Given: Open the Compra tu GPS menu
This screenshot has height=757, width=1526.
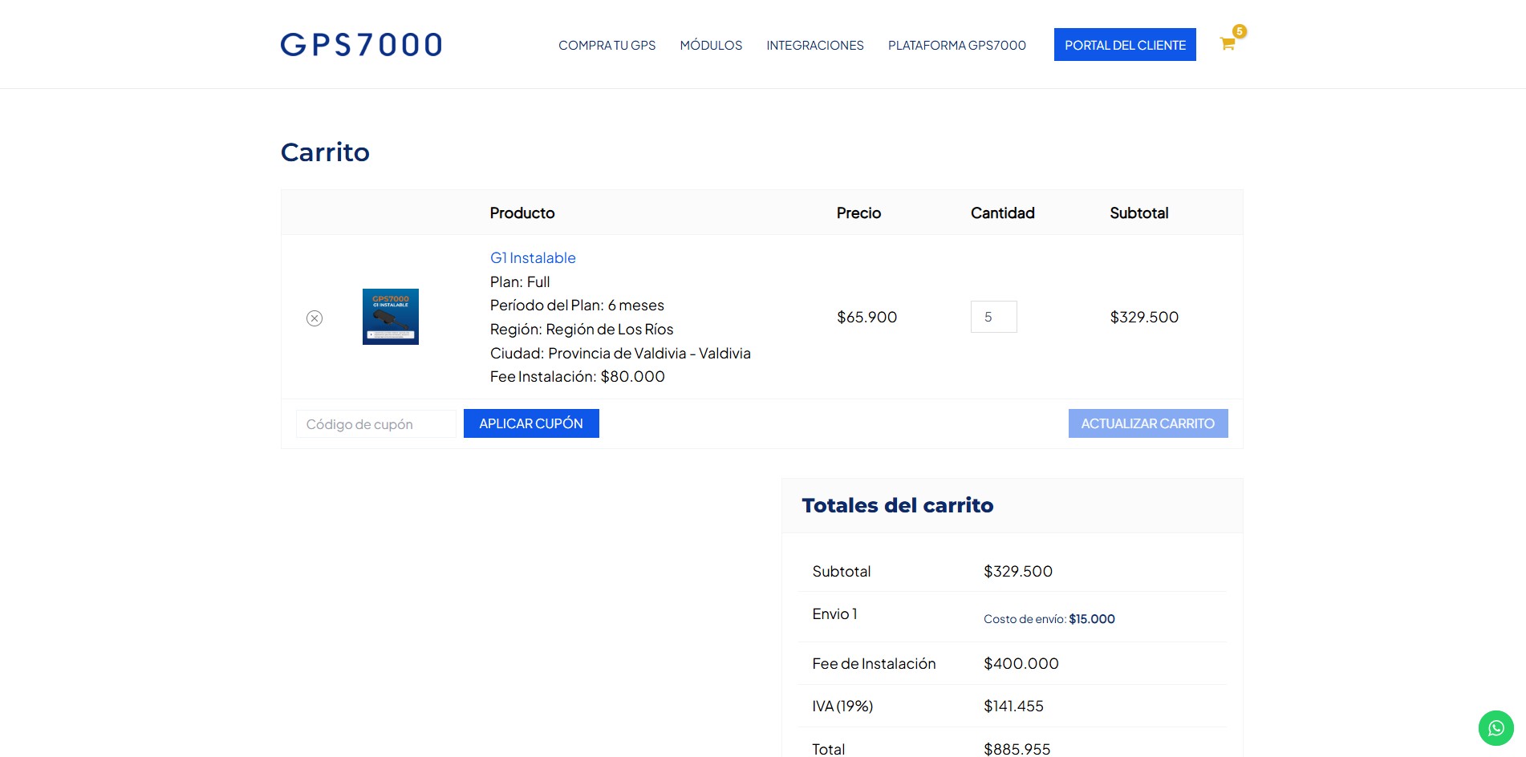Looking at the screenshot, I should [607, 46].
